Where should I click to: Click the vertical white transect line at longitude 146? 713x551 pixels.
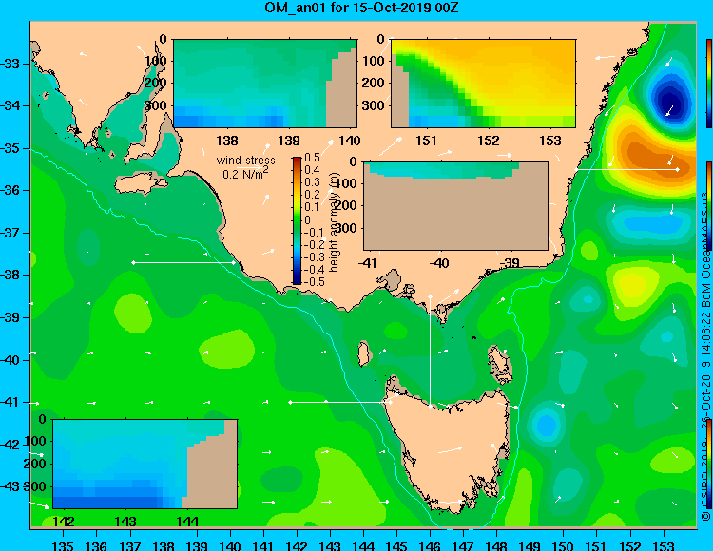(x=430, y=351)
